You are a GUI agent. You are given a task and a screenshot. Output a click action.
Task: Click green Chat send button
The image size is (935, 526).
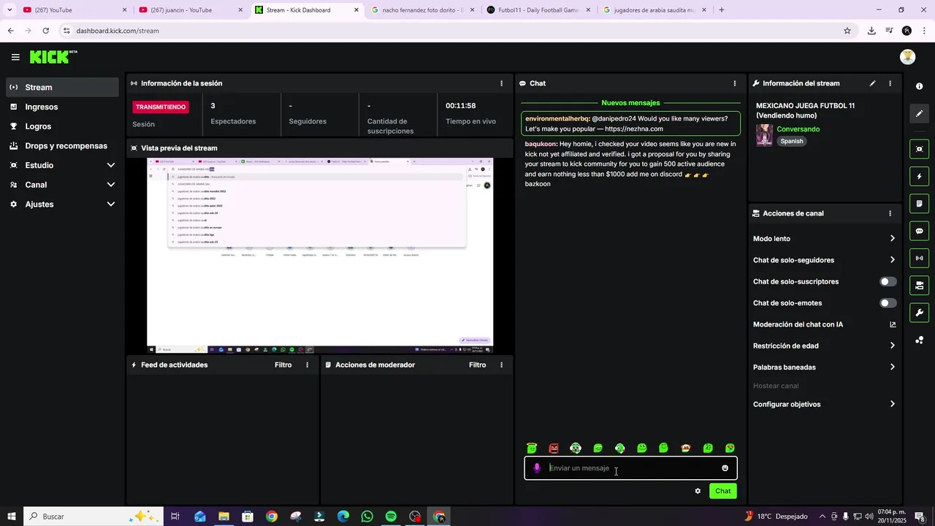point(722,491)
